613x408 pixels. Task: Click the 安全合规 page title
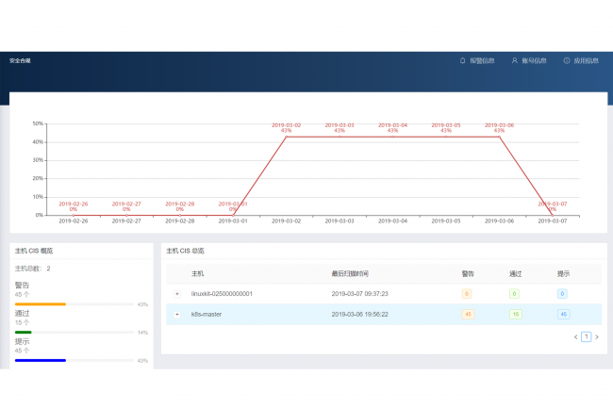[x=21, y=60]
